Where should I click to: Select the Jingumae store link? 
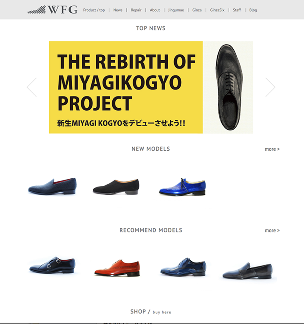[x=176, y=10]
